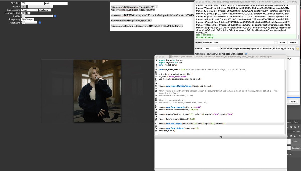Adjust the BM3D strength slider
301x171 pixels.
[x=37, y=16]
